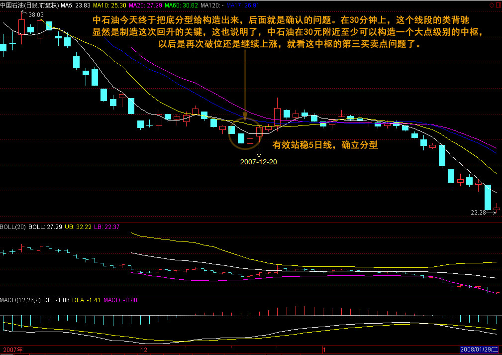
Task: Open the BOLL(20) indicator title
Action: pyautogui.click(x=13, y=227)
